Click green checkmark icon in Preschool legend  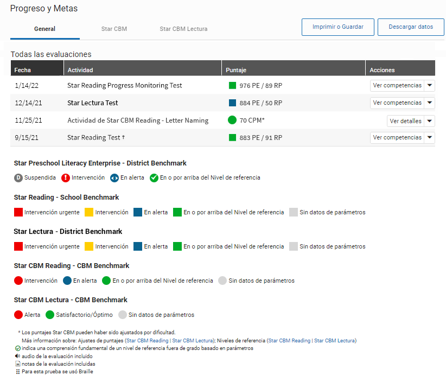coord(154,178)
